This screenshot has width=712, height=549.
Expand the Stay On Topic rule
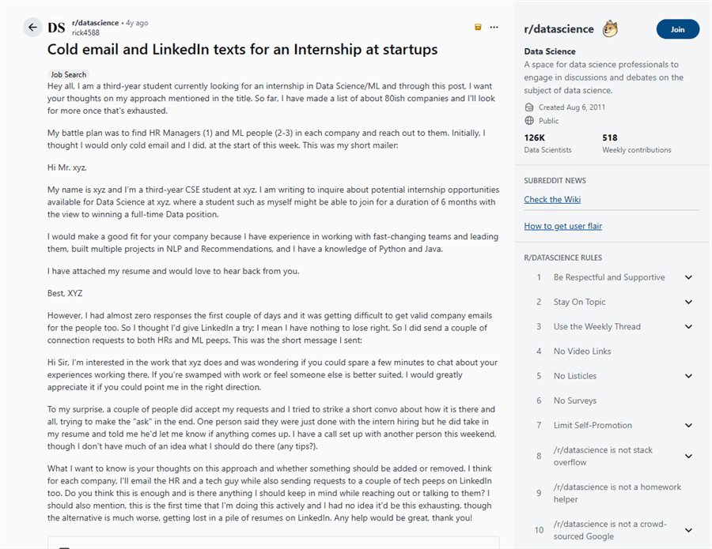click(x=687, y=302)
